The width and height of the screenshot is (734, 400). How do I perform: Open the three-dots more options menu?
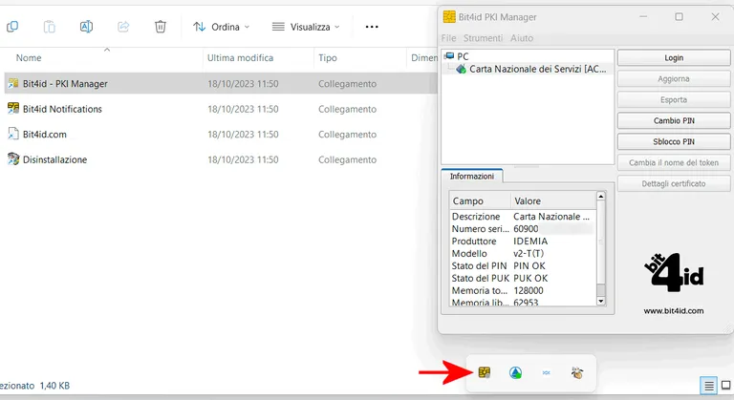click(372, 27)
